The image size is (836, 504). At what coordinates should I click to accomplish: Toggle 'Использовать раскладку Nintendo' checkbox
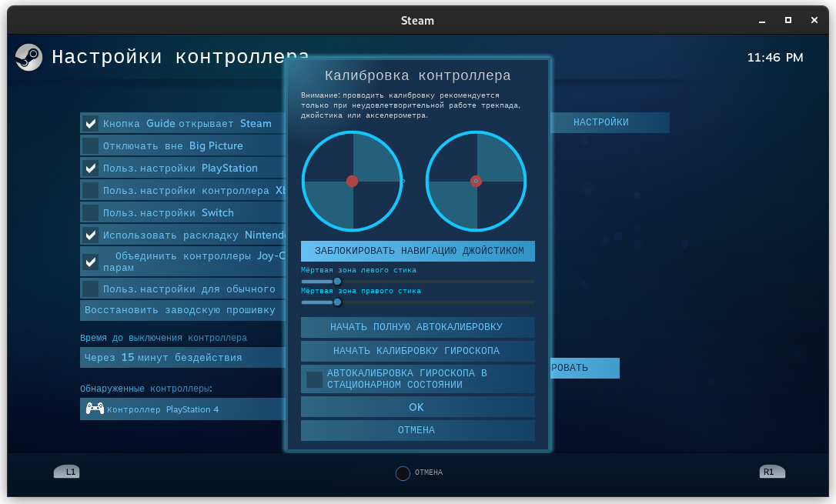[91, 235]
